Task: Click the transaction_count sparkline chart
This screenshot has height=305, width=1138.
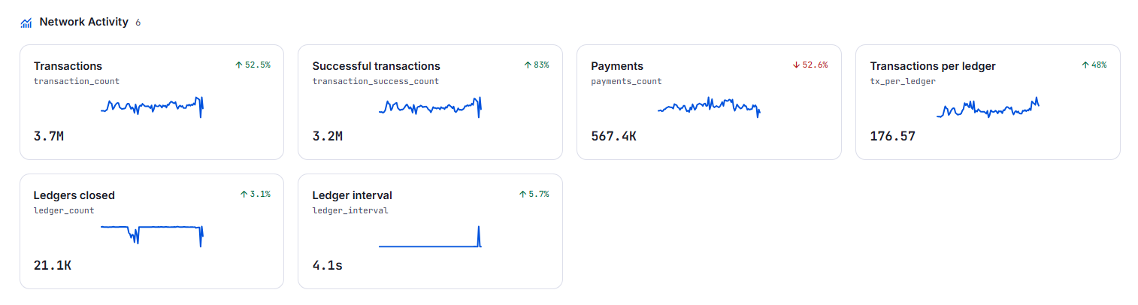Action: tap(152, 107)
